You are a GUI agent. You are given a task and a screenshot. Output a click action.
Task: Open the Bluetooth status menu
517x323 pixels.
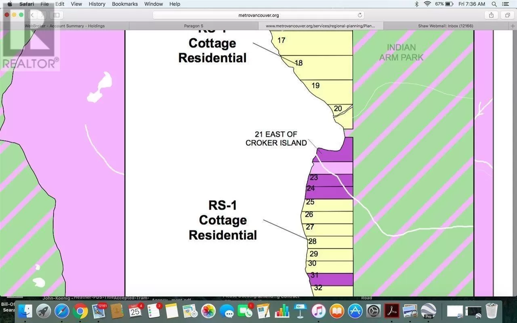pos(416,4)
